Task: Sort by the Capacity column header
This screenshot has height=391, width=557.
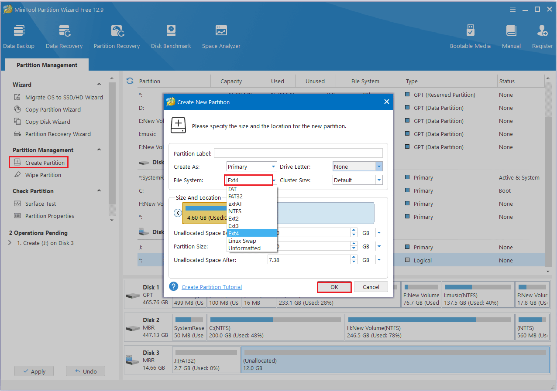Action: click(x=231, y=81)
